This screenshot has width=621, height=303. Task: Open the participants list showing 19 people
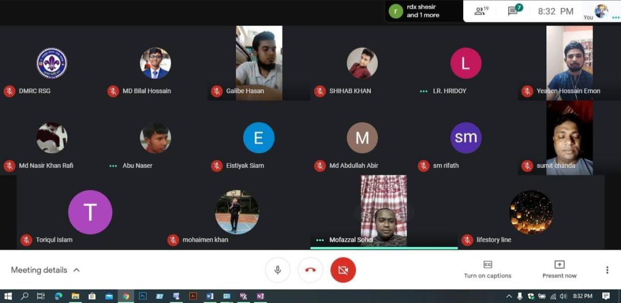(481, 11)
